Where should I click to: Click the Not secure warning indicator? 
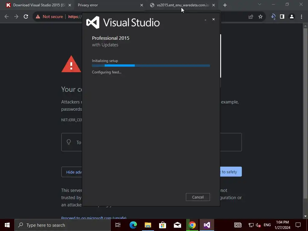(50, 17)
